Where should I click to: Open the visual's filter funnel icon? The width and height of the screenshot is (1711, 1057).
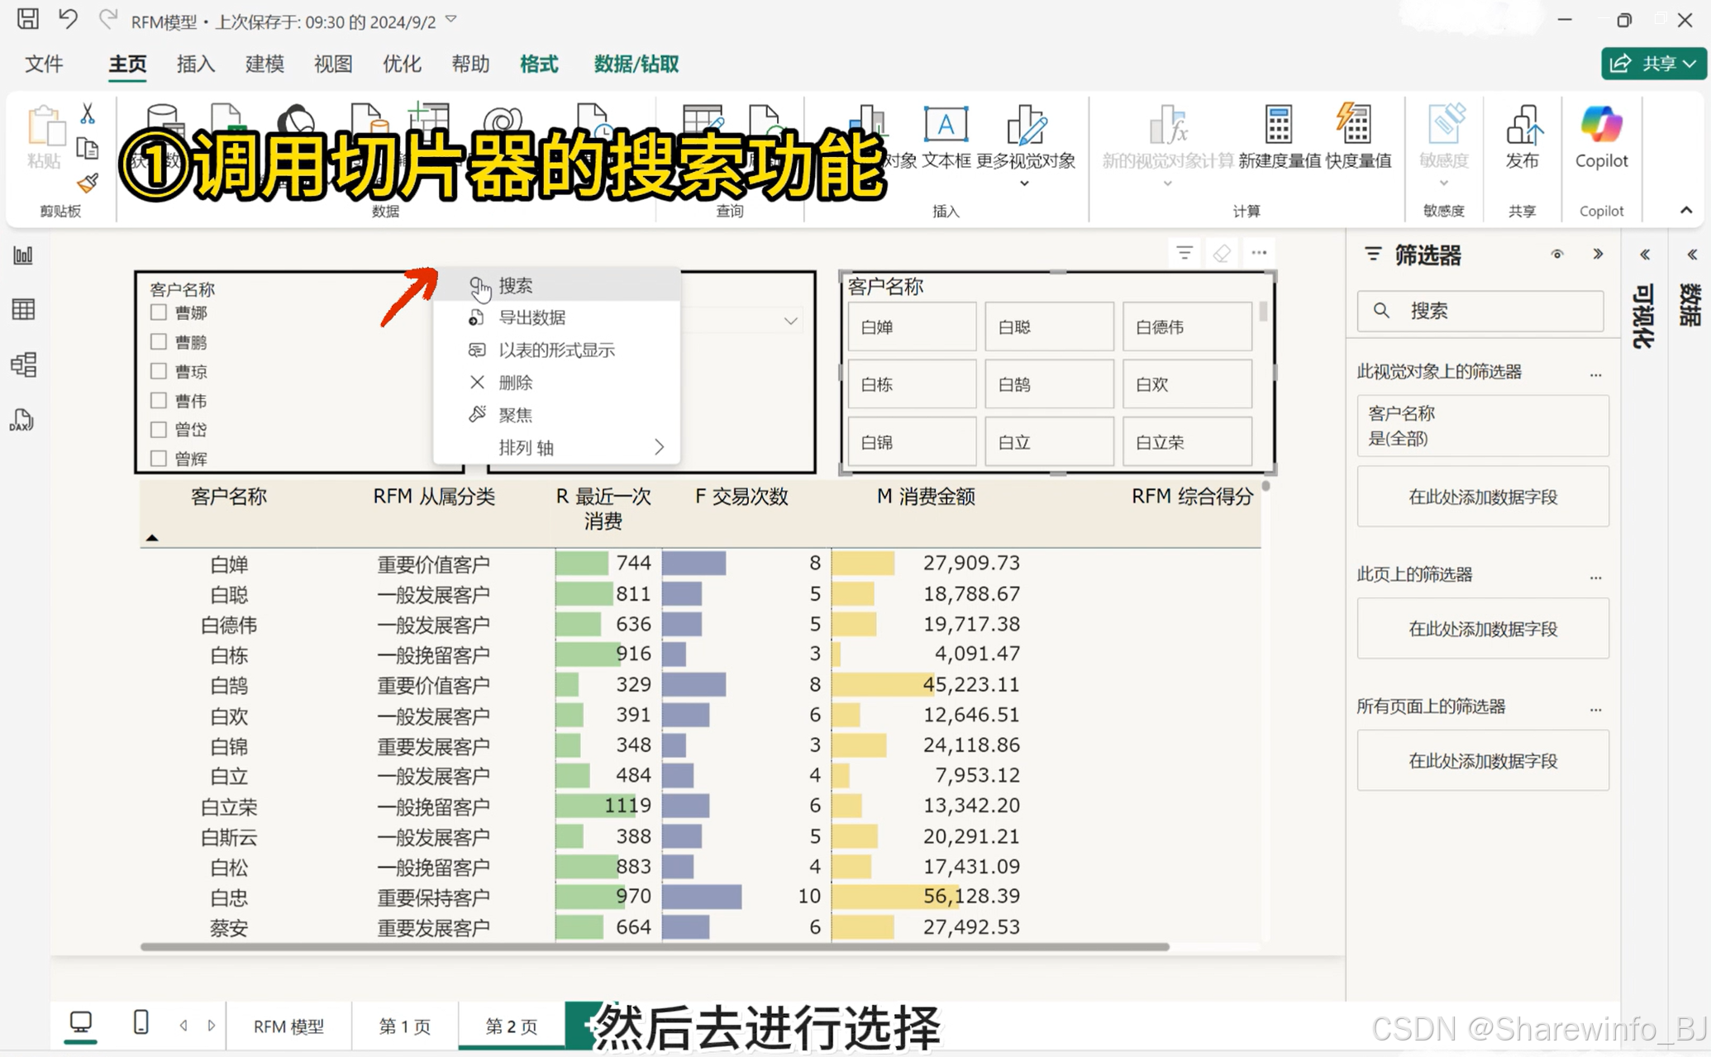(x=1184, y=253)
